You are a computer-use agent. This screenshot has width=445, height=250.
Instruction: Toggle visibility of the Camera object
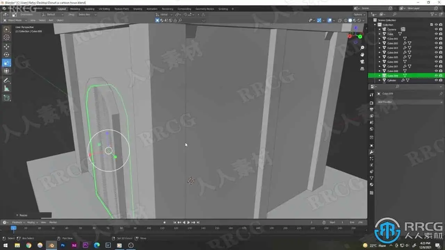[x=436, y=29]
